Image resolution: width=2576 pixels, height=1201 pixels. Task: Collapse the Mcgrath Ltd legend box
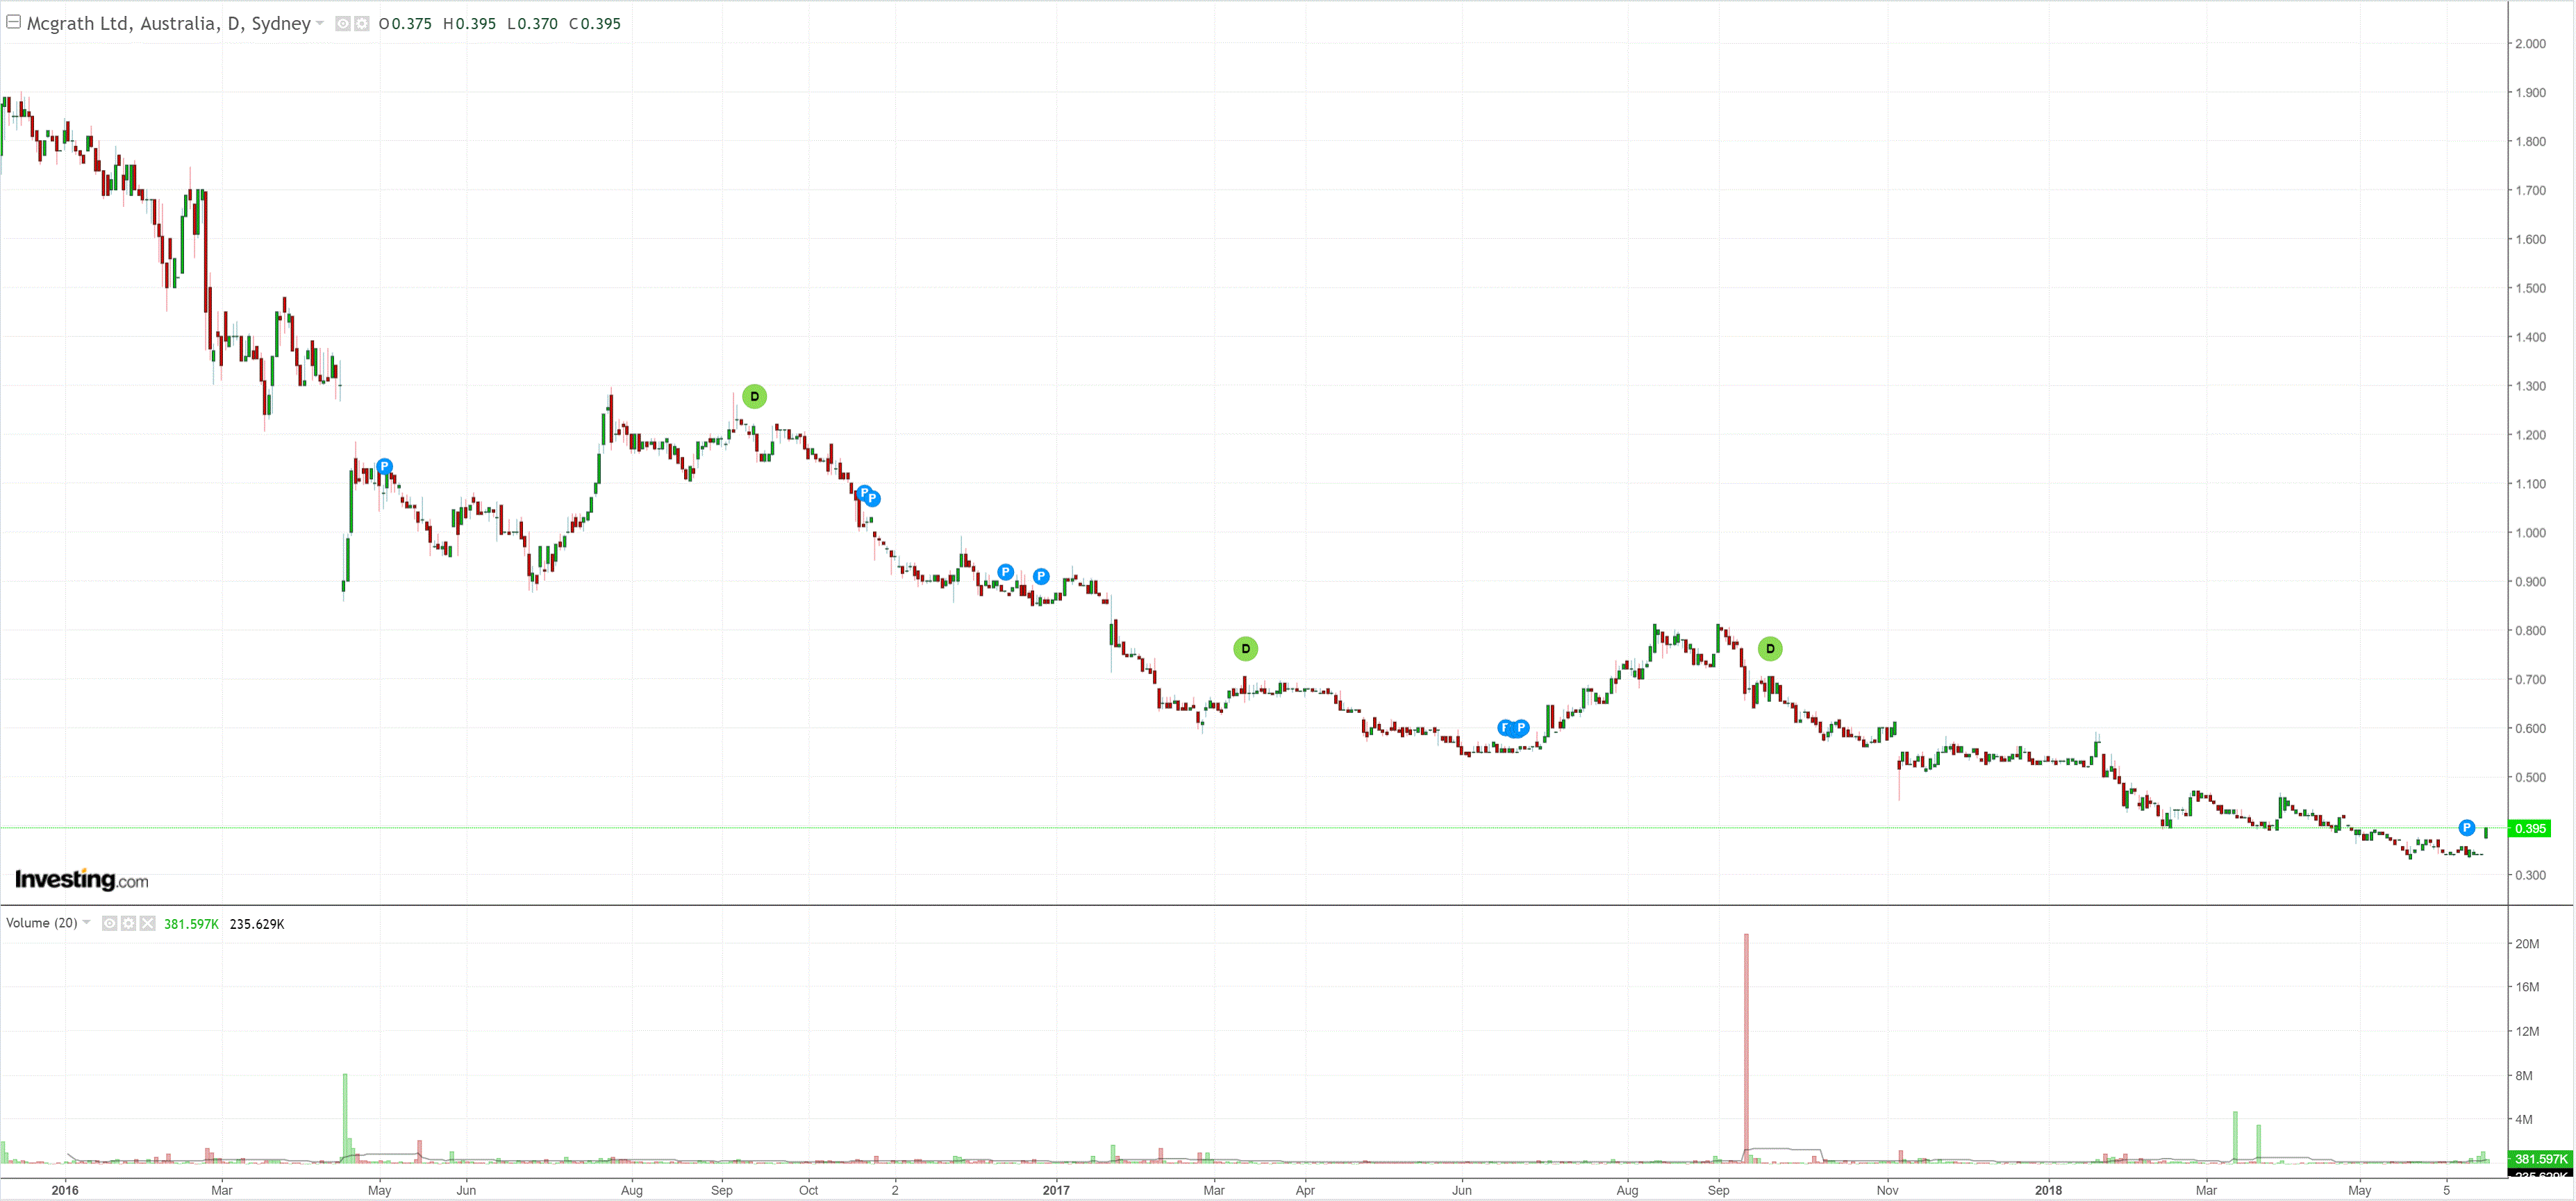point(14,21)
